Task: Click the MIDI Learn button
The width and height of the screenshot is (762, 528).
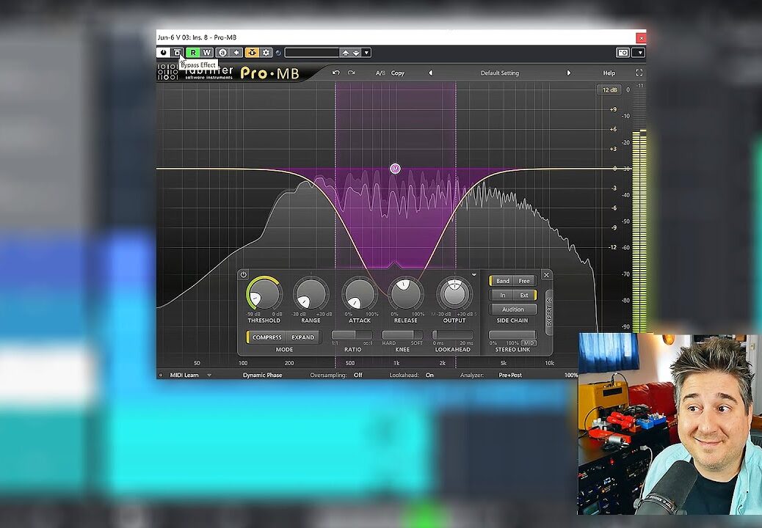Action: [x=184, y=375]
